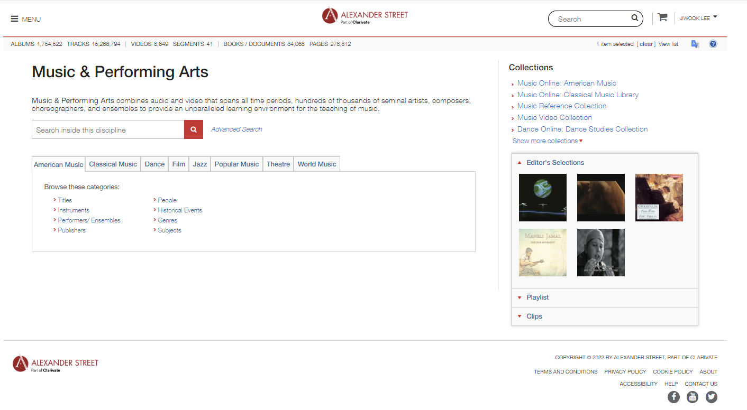The height and width of the screenshot is (410, 747).
Task: Select the American Music tab
Action: [58, 164]
